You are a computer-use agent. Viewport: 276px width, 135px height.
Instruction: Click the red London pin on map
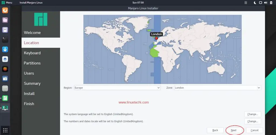point(157,38)
